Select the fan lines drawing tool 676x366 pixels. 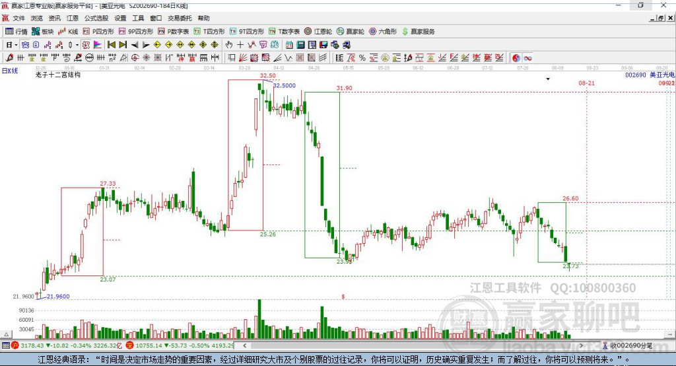pyautogui.click(x=243, y=58)
